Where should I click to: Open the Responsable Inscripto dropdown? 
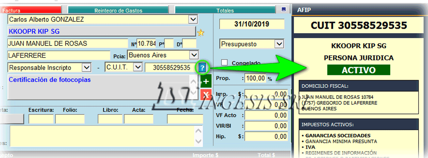point(86,67)
